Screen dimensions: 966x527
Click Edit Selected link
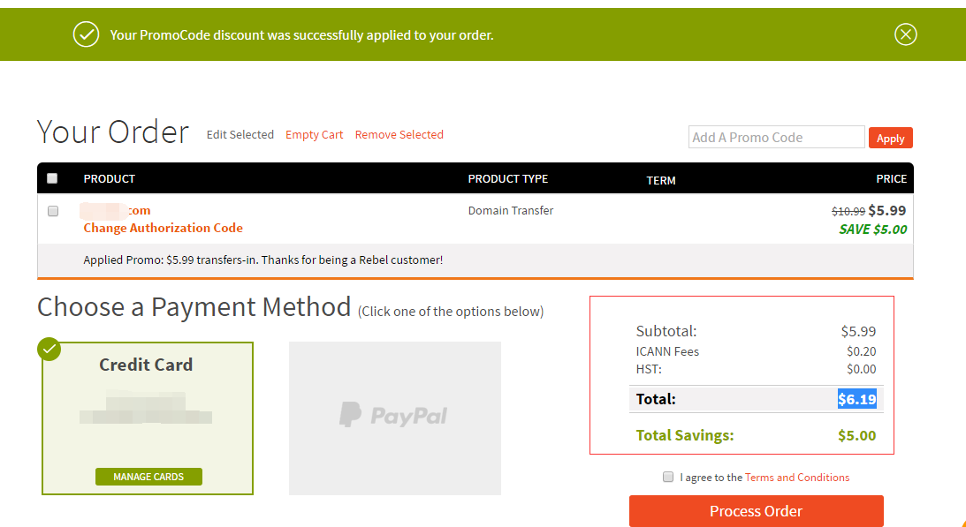(x=240, y=135)
